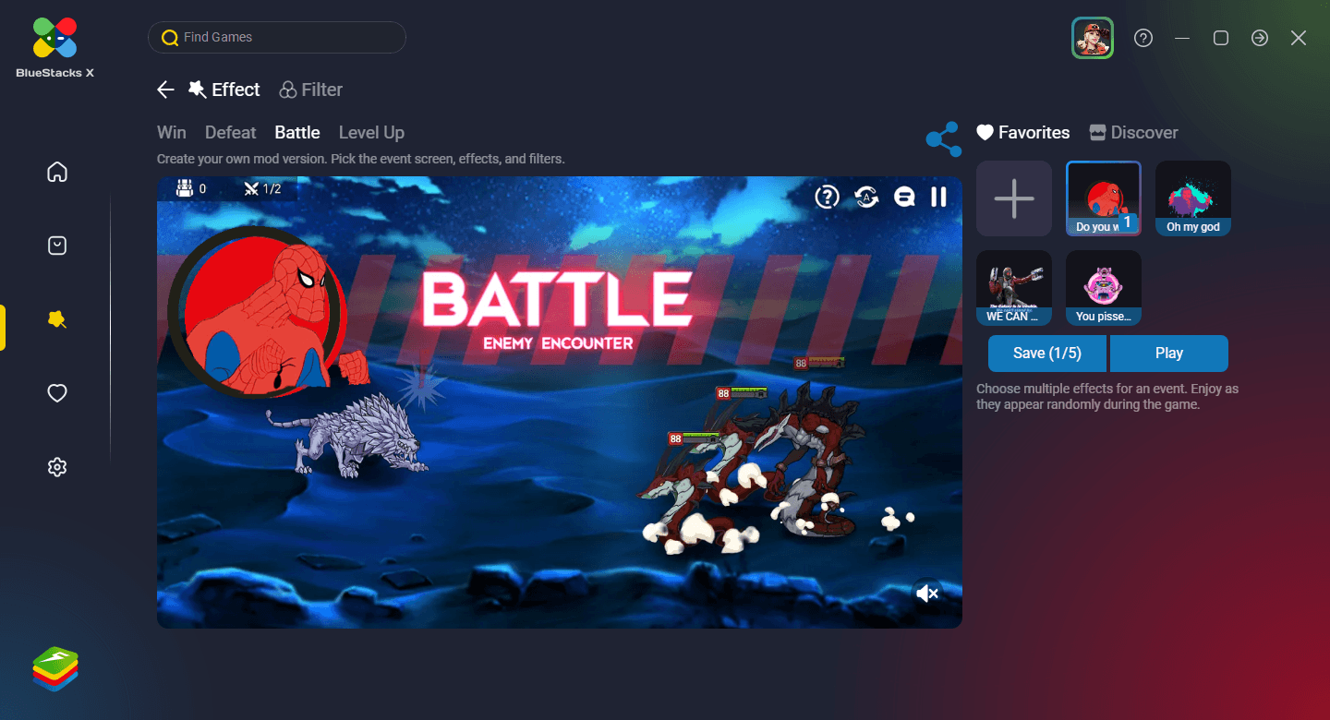Go back using the left arrow
The width and height of the screenshot is (1330, 720).
pos(165,90)
